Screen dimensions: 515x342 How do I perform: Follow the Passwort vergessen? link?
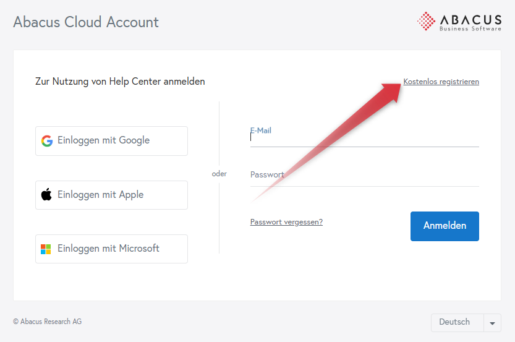286,222
